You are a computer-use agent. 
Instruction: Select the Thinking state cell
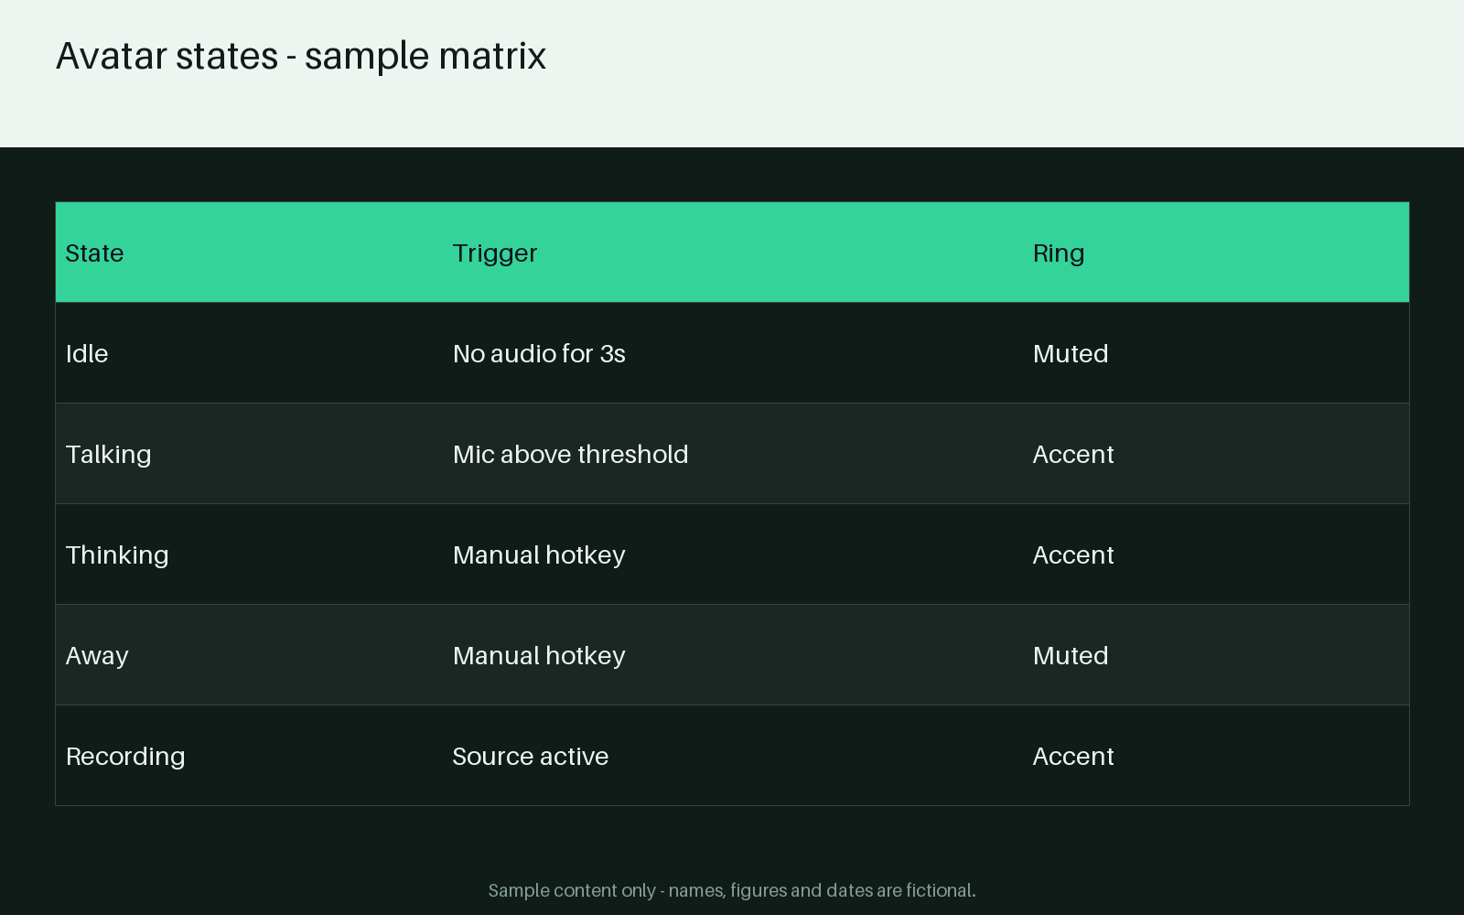tap(249, 554)
